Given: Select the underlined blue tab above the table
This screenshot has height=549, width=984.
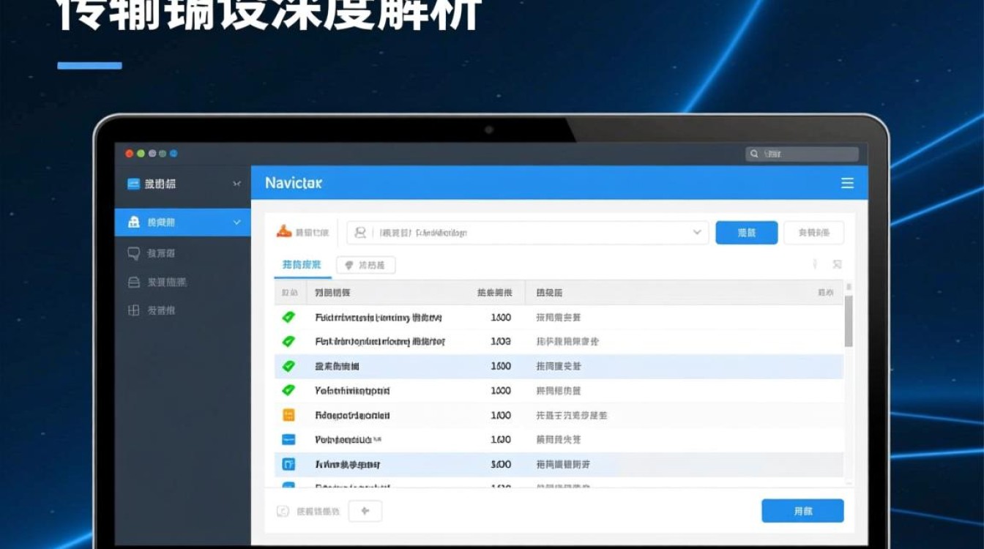Looking at the screenshot, I should (x=302, y=265).
